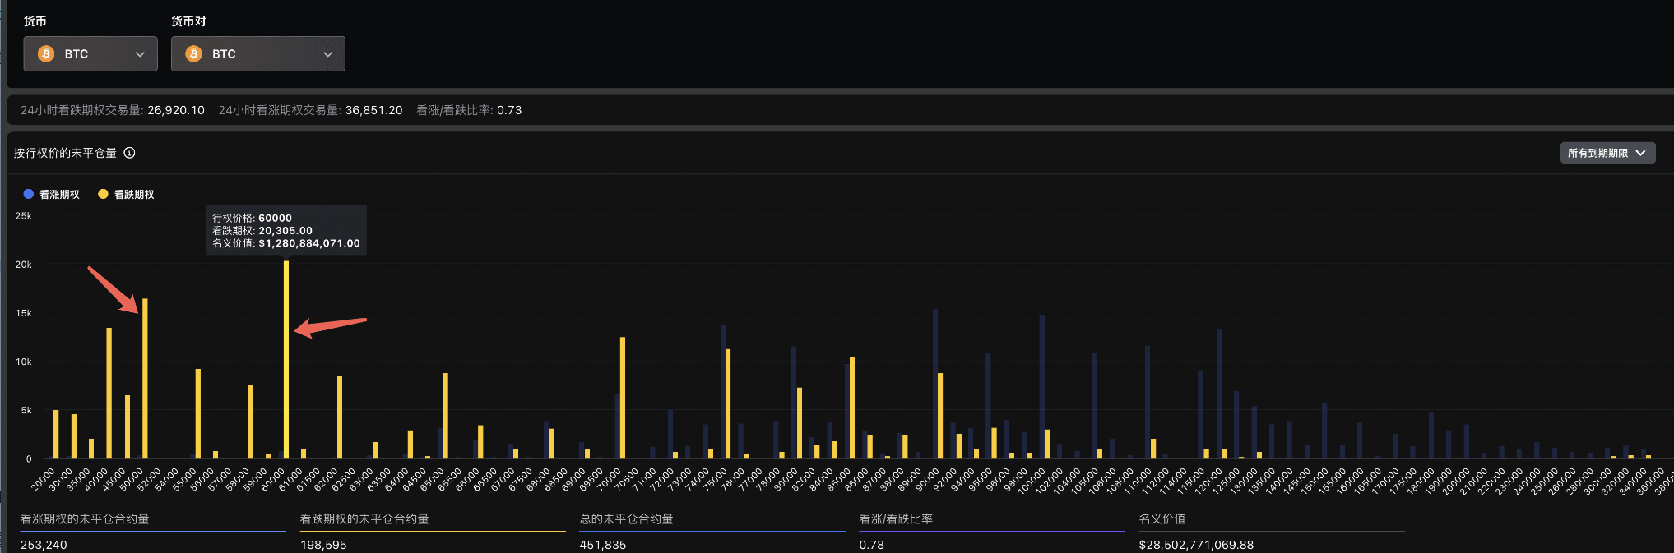Click the blue 看涨期权 legend dot
Screen dimensions: 1674x553
point(29,195)
